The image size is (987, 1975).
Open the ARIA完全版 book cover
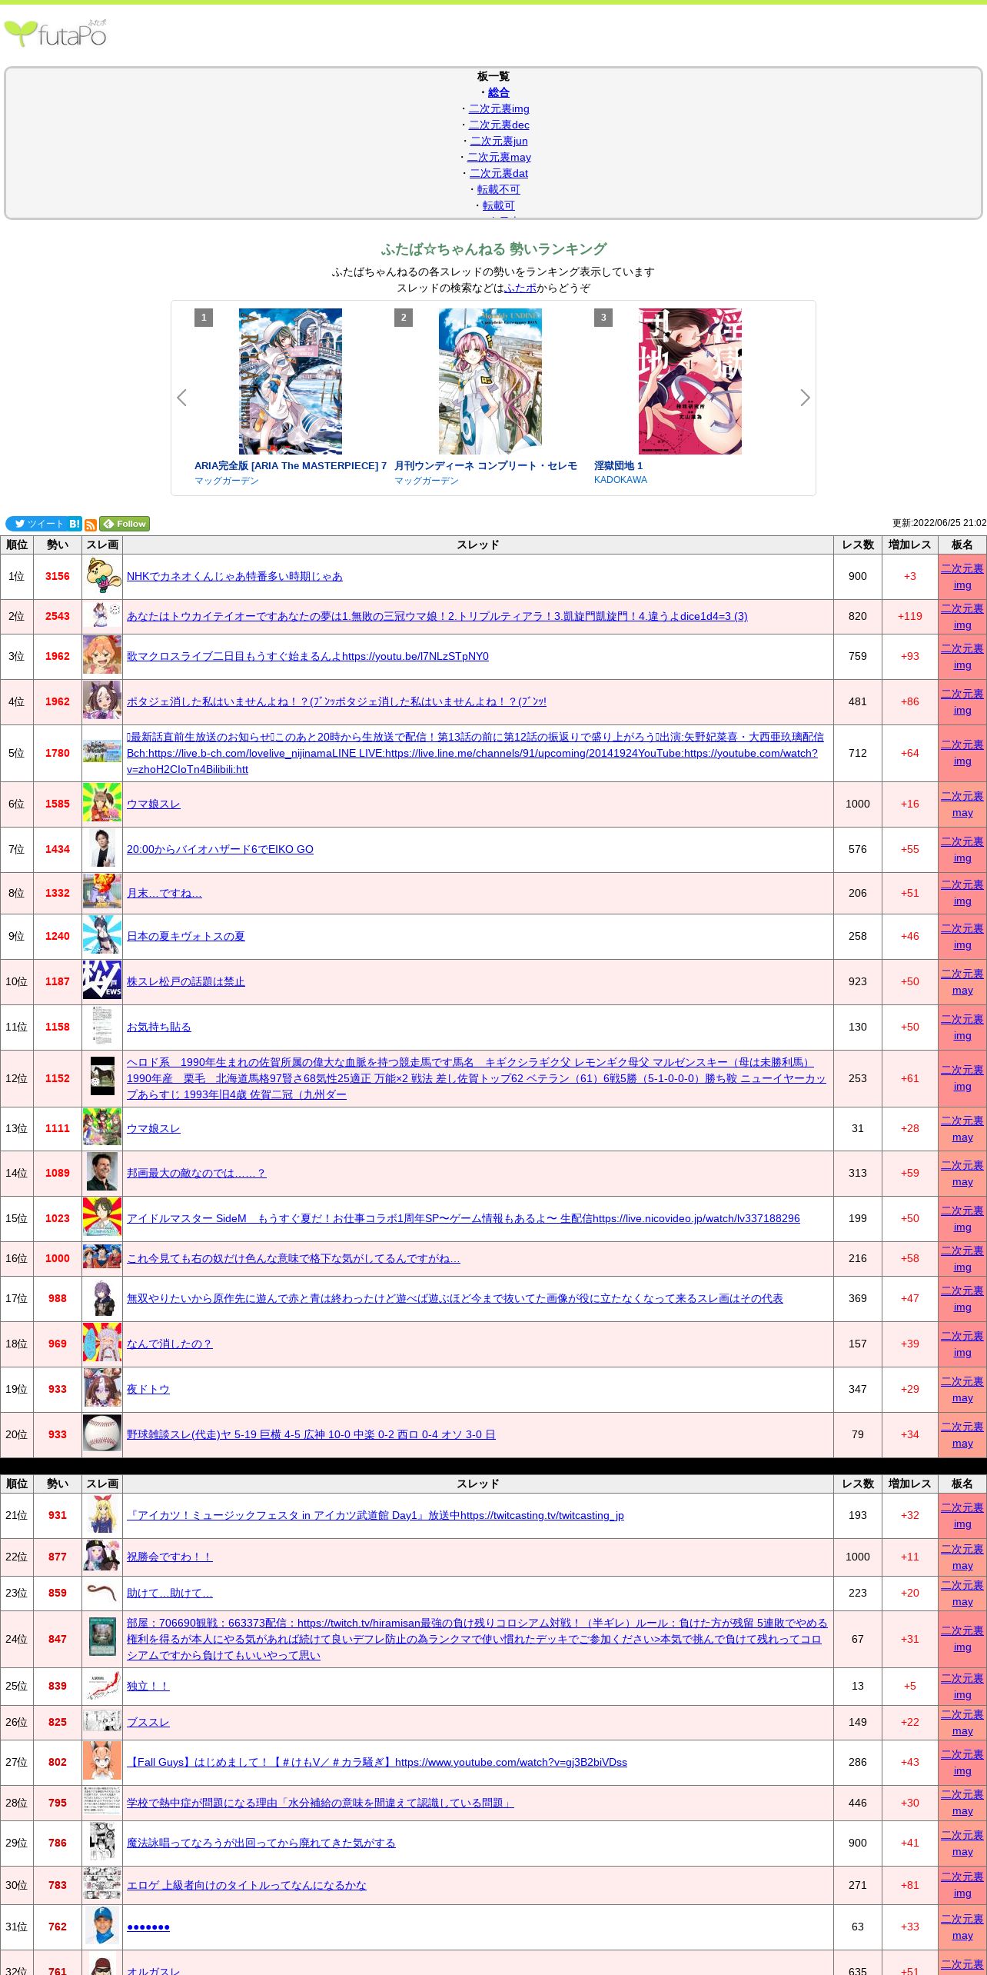[291, 381]
